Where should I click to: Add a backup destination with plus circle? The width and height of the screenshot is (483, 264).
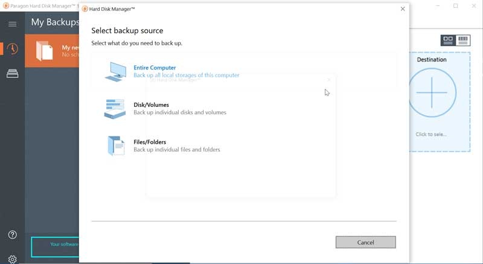tap(432, 92)
